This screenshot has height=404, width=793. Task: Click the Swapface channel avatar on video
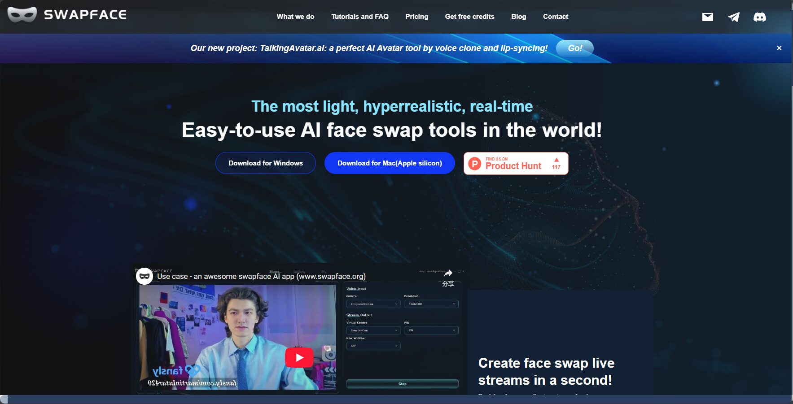[x=145, y=276]
